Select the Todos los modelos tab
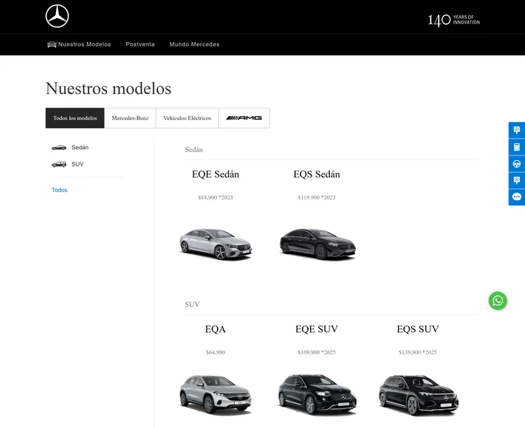 point(75,118)
